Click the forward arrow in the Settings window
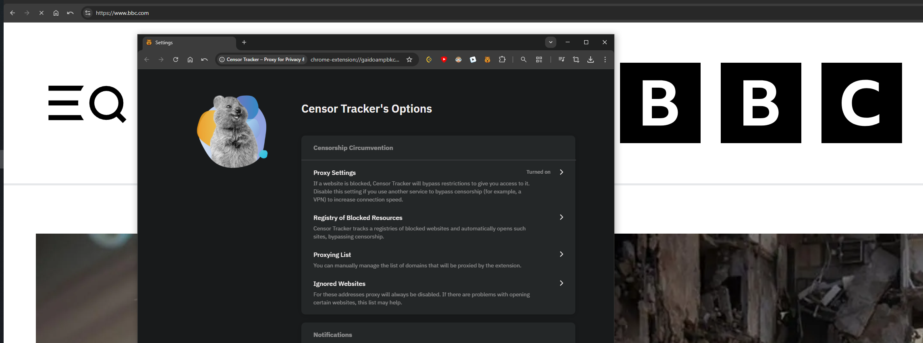 click(x=161, y=60)
